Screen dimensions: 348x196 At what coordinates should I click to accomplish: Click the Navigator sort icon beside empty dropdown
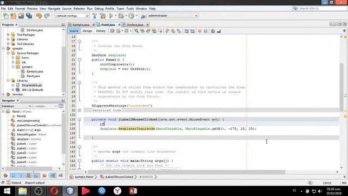click(x=61, y=106)
